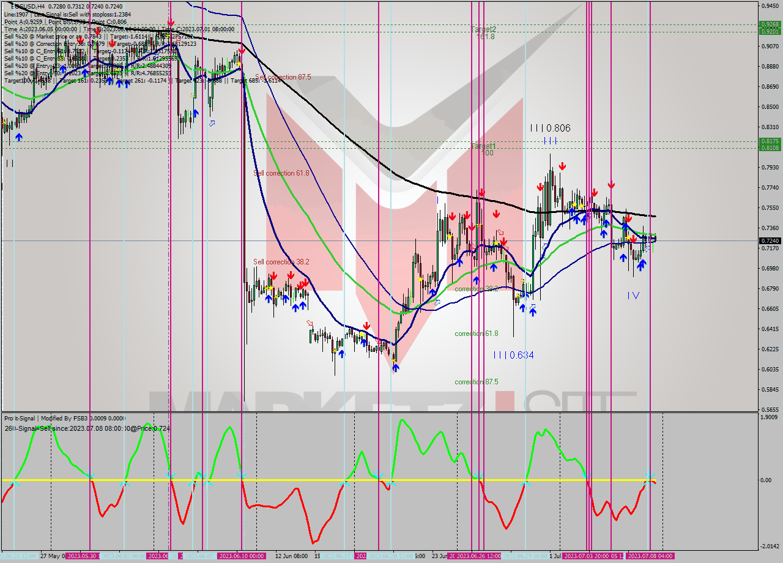Click the blue 'I V' wave label
Image resolution: width=783 pixels, height=563 pixels.
point(633,296)
